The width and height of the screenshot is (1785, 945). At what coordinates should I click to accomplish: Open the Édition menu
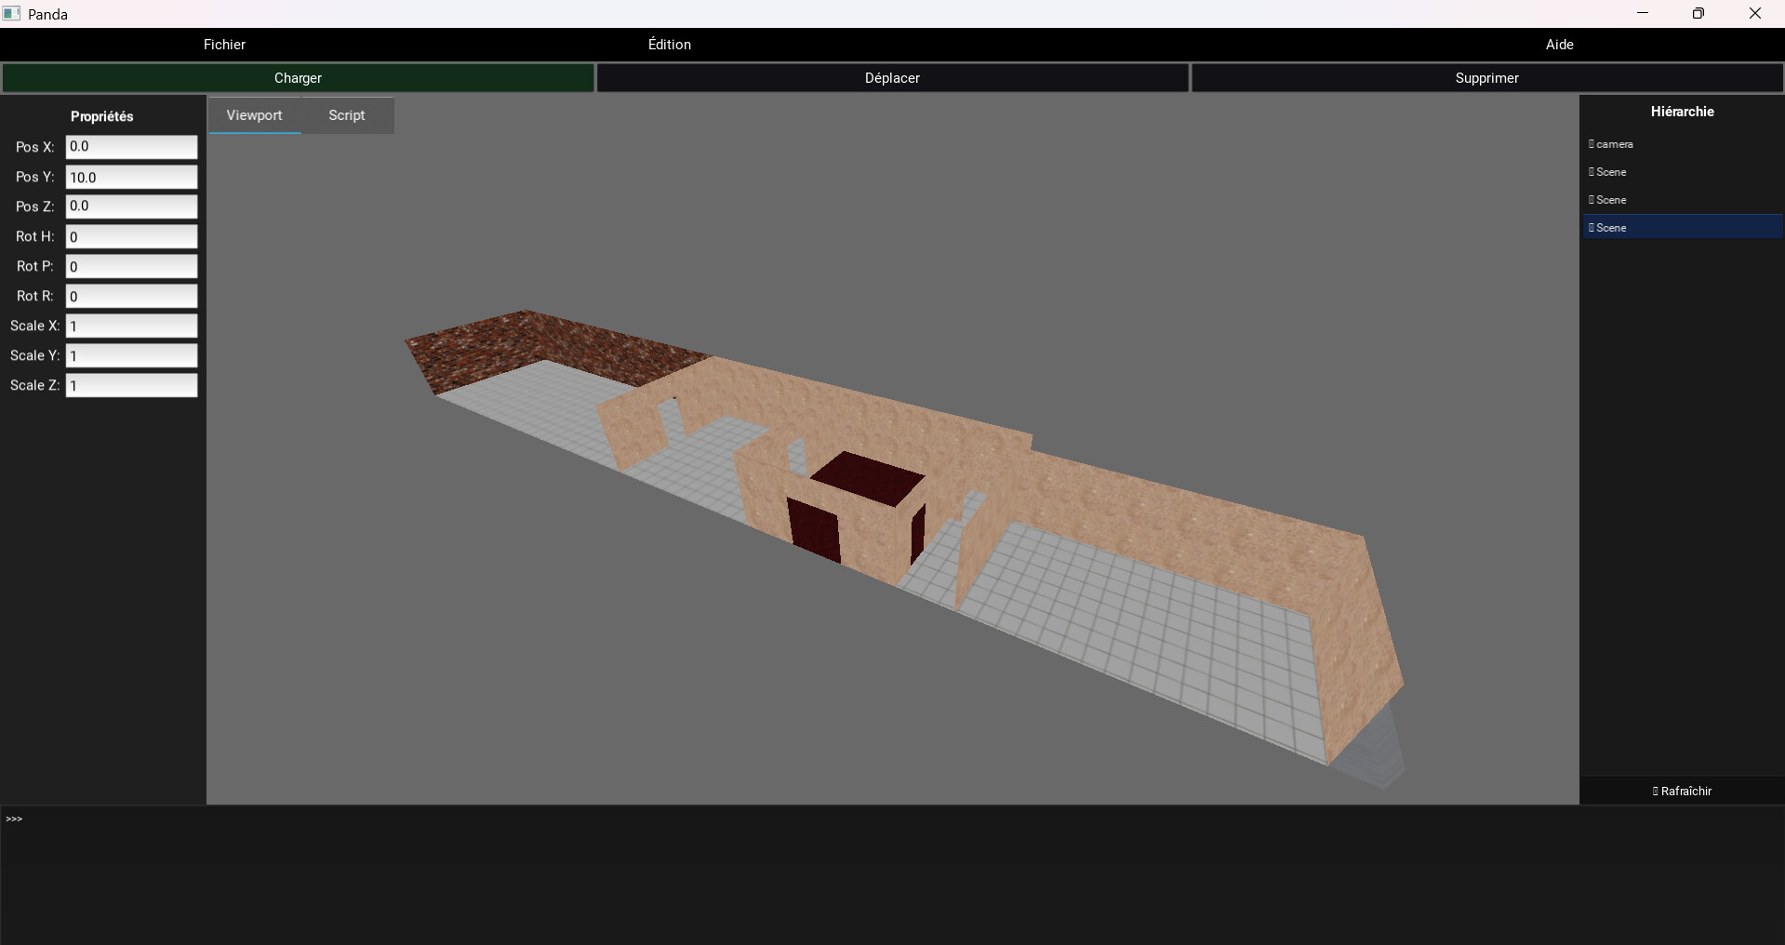coord(669,45)
